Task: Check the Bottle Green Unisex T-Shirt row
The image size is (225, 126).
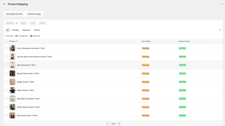Action: pyautogui.click(x=6, y=107)
